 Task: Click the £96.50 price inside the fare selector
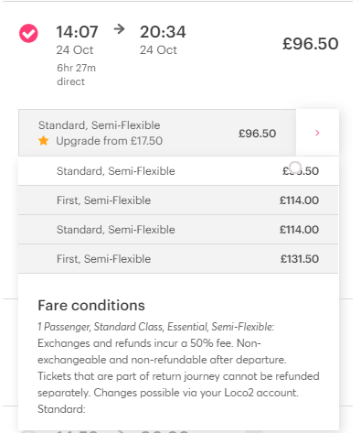pos(257,134)
